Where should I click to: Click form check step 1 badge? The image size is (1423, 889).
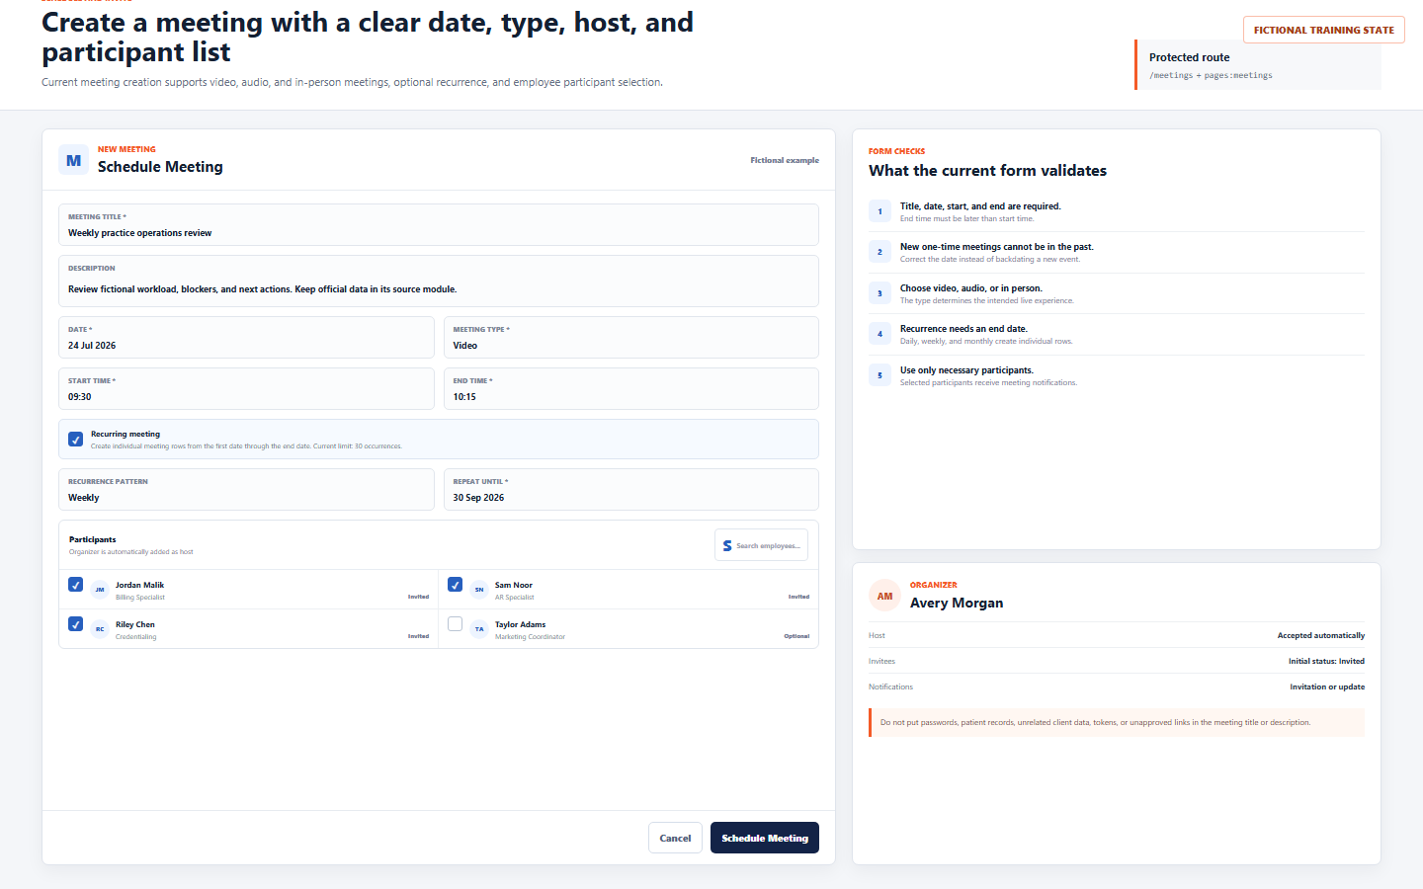point(879,211)
